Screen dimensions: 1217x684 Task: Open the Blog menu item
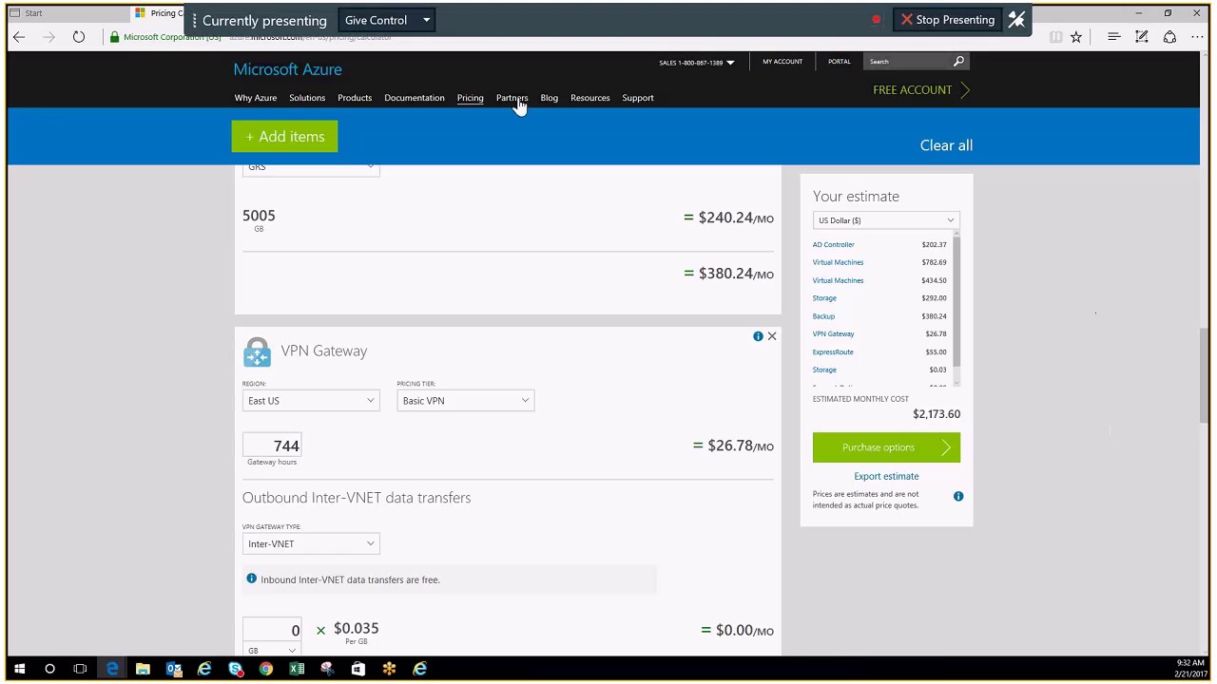click(x=550, y=98)
